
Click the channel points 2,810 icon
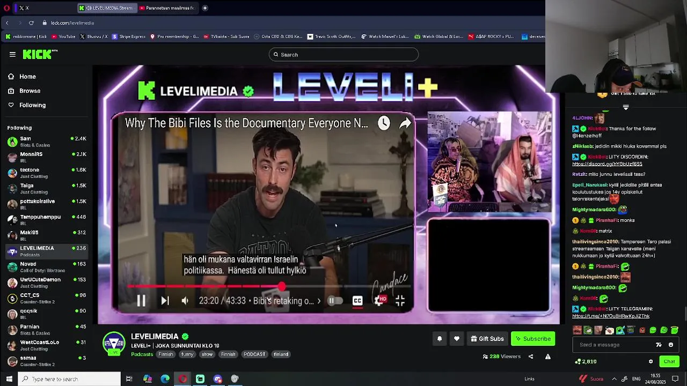[x=578, y=361]
